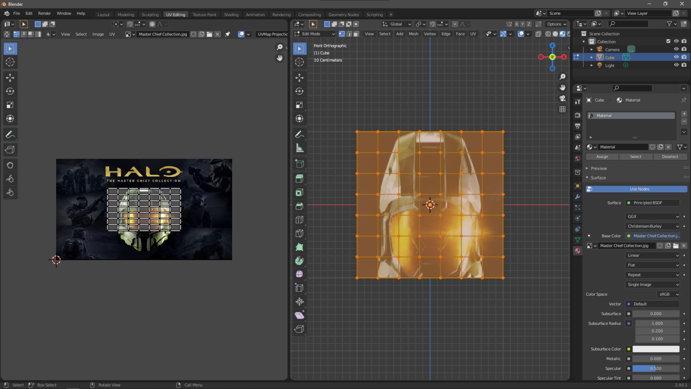Select the Move tool in the UV editor toolbar
This screenshot has height=389, width=691.
click(10, 77)
